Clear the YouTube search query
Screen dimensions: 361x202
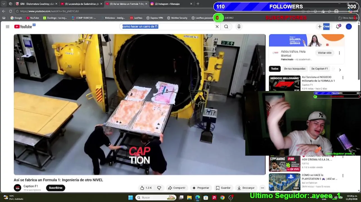tap(217, 26)
